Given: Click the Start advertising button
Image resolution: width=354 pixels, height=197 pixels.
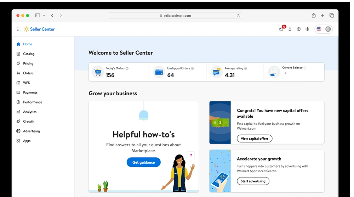Looking at the screenshot, I should coord(253,181).
